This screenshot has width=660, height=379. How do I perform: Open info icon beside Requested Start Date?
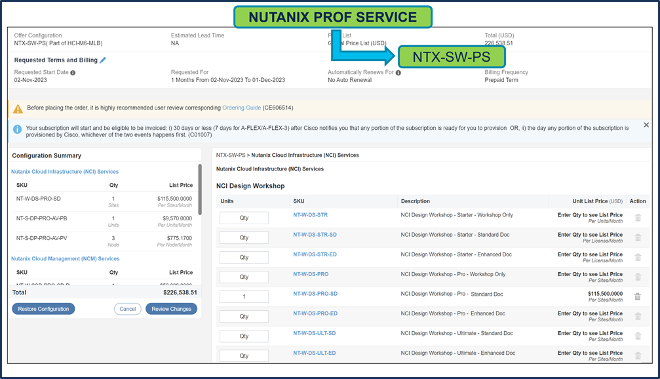pos(73,72)
